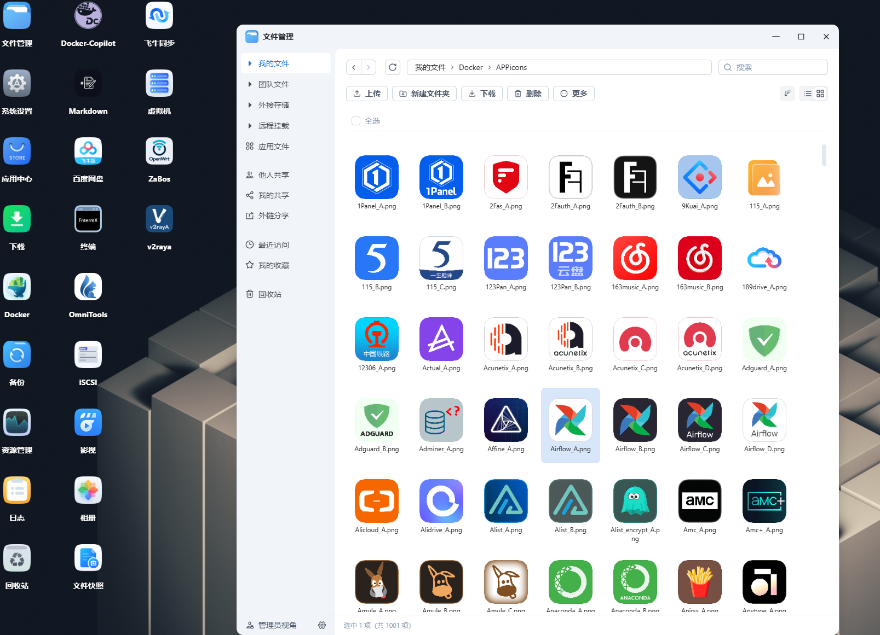Select the Adguard_A.png file
880x635 pixels.
click(764, 339)
